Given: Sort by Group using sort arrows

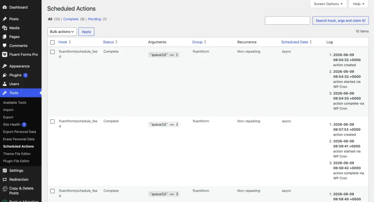Looking at the screenshot, I should 205,42.
